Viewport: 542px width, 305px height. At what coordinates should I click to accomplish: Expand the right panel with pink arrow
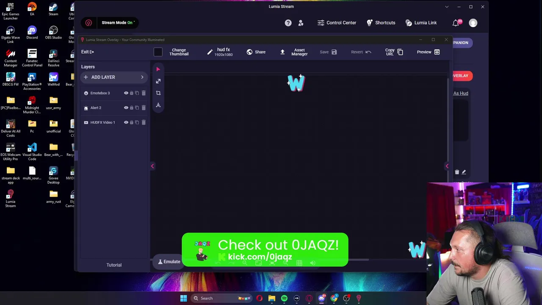447,166
